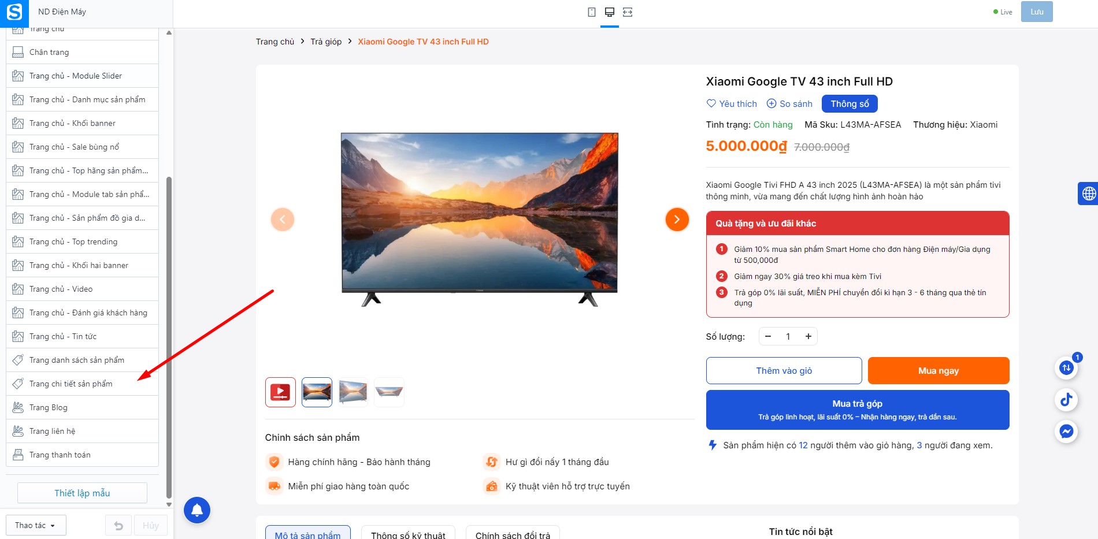Add product to So sánh comparison
1098x539 pixels.
point(789,104)
